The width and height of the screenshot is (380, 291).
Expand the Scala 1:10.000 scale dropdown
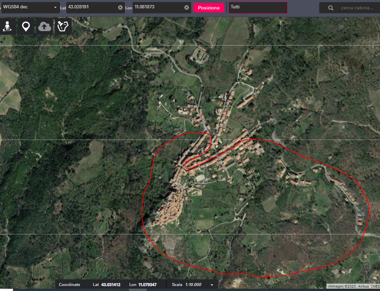[212, 285]
